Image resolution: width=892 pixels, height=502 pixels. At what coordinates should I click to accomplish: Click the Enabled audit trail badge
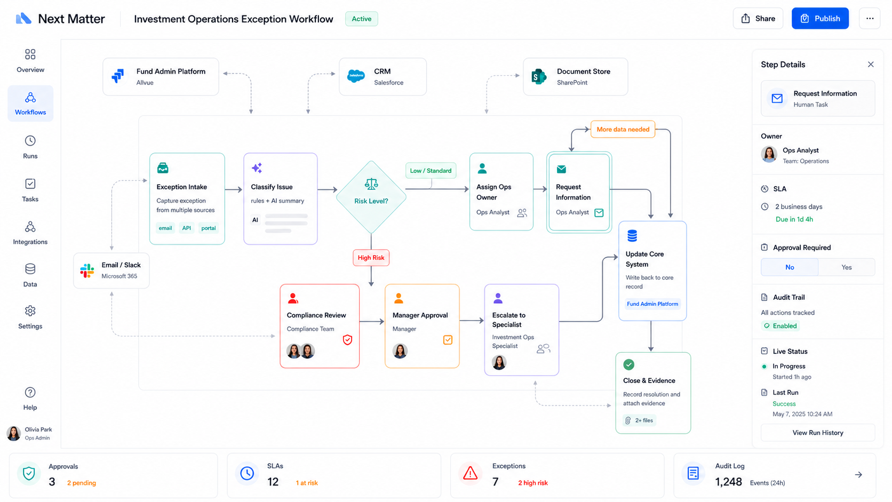pos(780,326)
